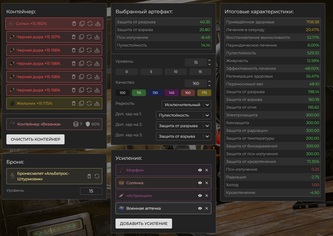The width and height of the screenshot is (333, 236).
Task: Delete the Силки +15 160% artifact
Action: pyautogui.click(x=74, y=24)
